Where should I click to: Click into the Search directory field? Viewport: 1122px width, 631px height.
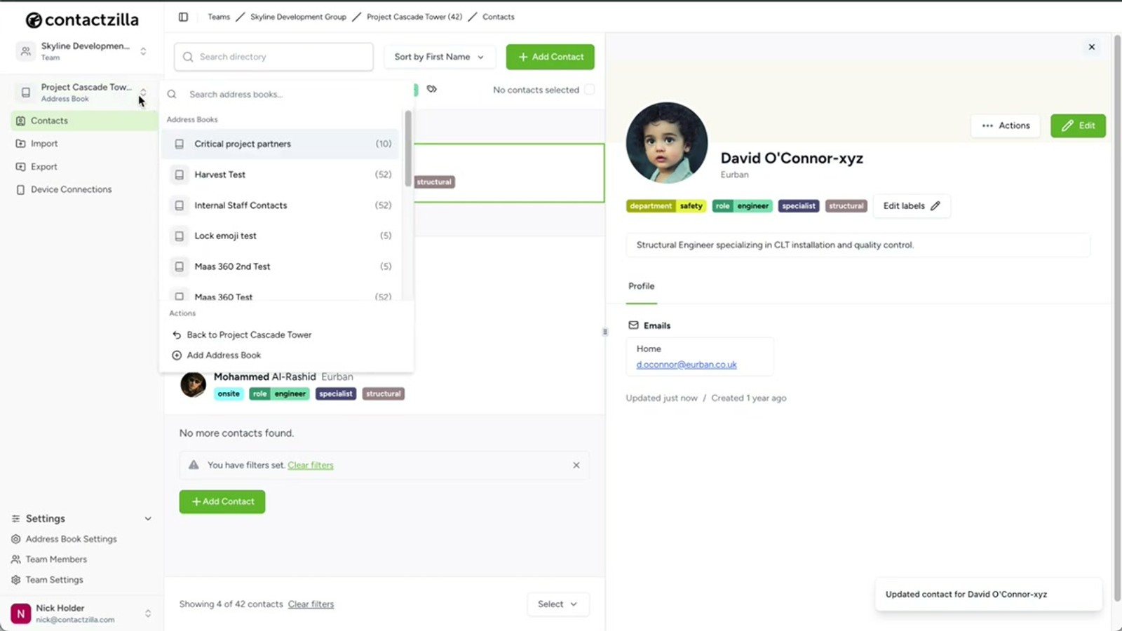point(273,57)
